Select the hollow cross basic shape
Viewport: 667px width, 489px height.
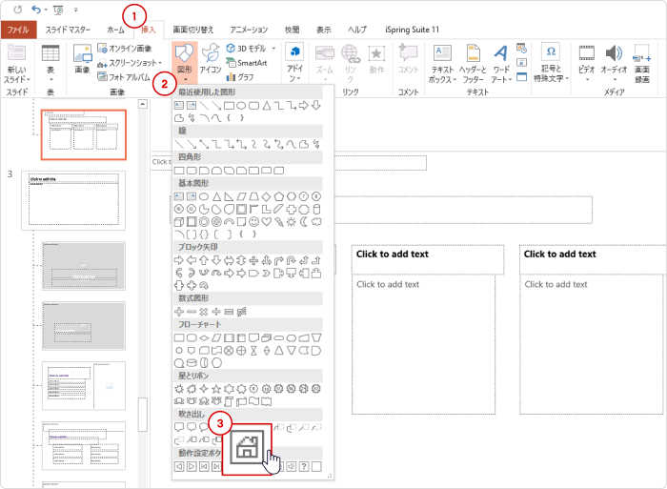tap(292, 210)
